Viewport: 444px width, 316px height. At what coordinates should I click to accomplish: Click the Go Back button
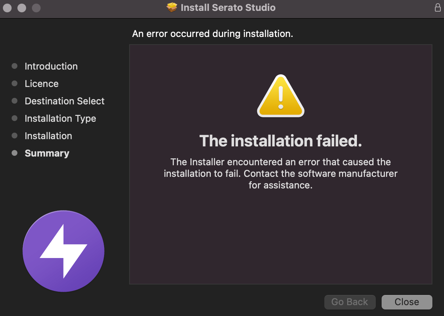click(350, 302)
